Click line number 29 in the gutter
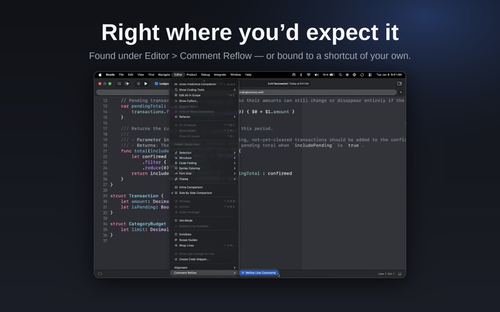Screen dimensions: 500x312 [105, 196]
